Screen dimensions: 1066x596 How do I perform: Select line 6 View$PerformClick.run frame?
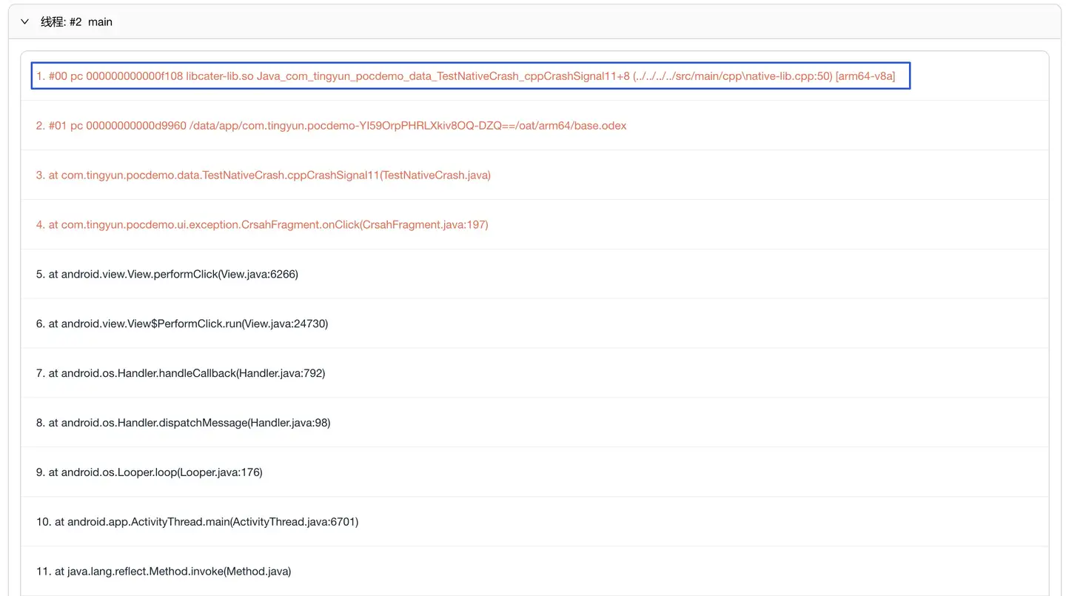click(x=182, y=324)
